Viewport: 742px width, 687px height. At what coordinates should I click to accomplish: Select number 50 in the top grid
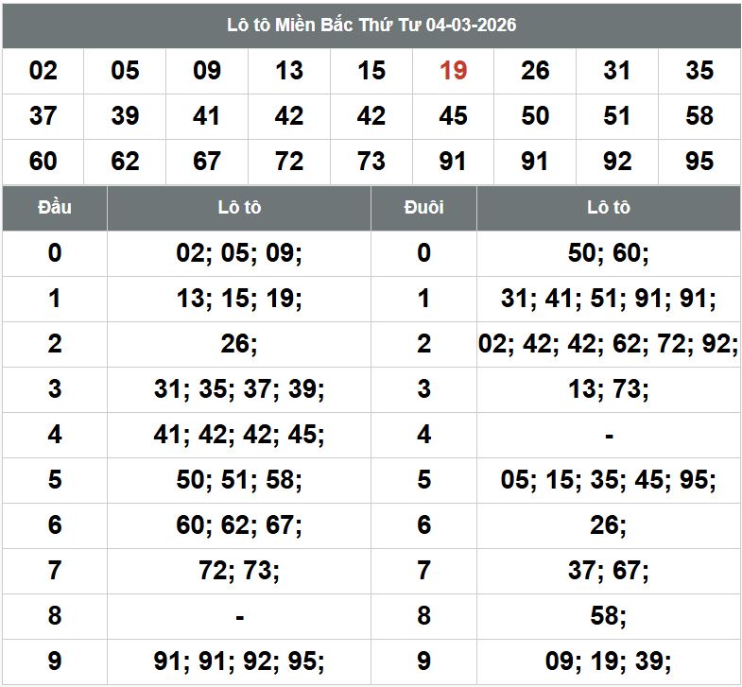coord(535,116)
